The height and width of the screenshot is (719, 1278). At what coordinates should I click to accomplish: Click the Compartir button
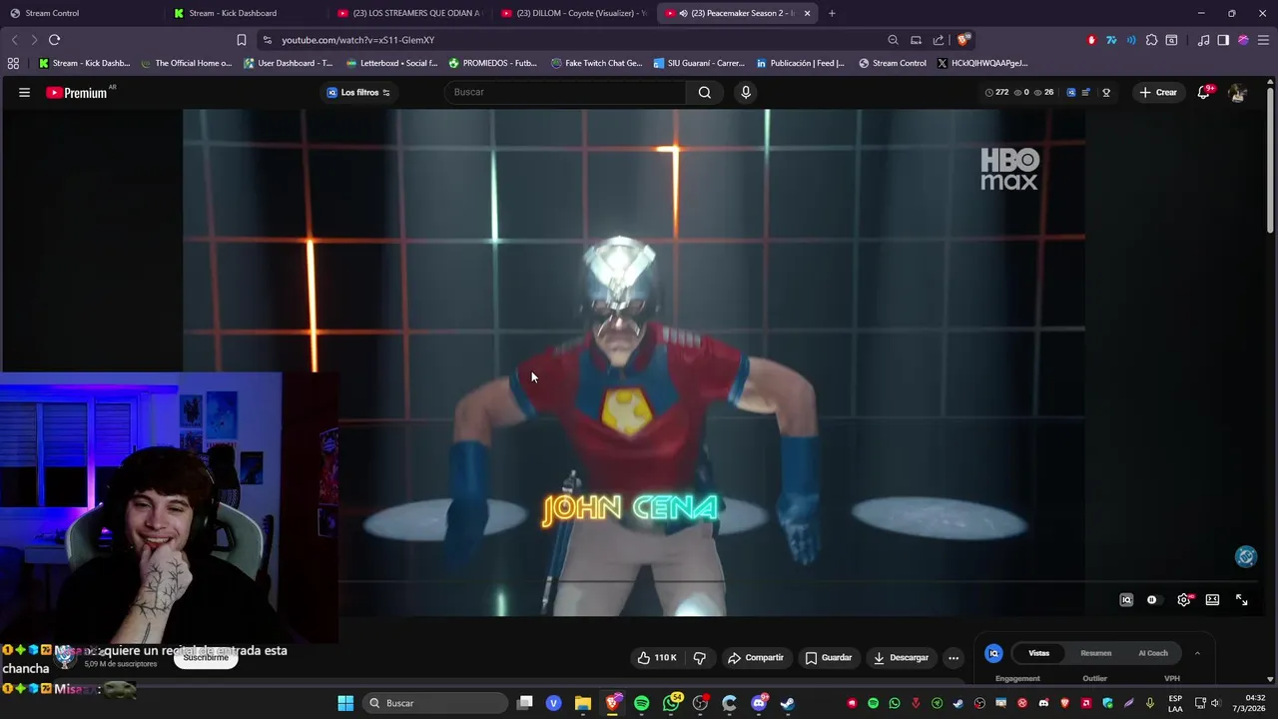tap(756, 657)
